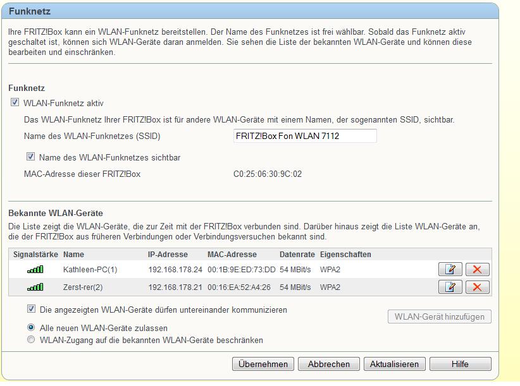
Task: Delete the Zerst-rer(2) device
Action: point(477,287)
